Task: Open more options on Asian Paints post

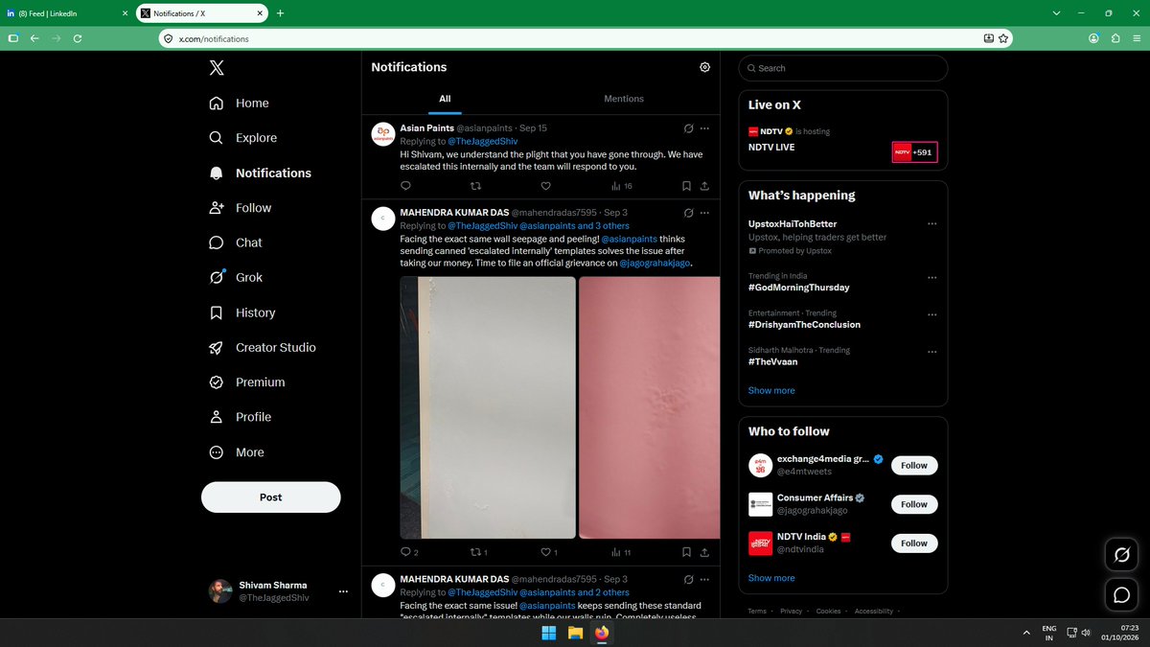Action: (705, 128)
